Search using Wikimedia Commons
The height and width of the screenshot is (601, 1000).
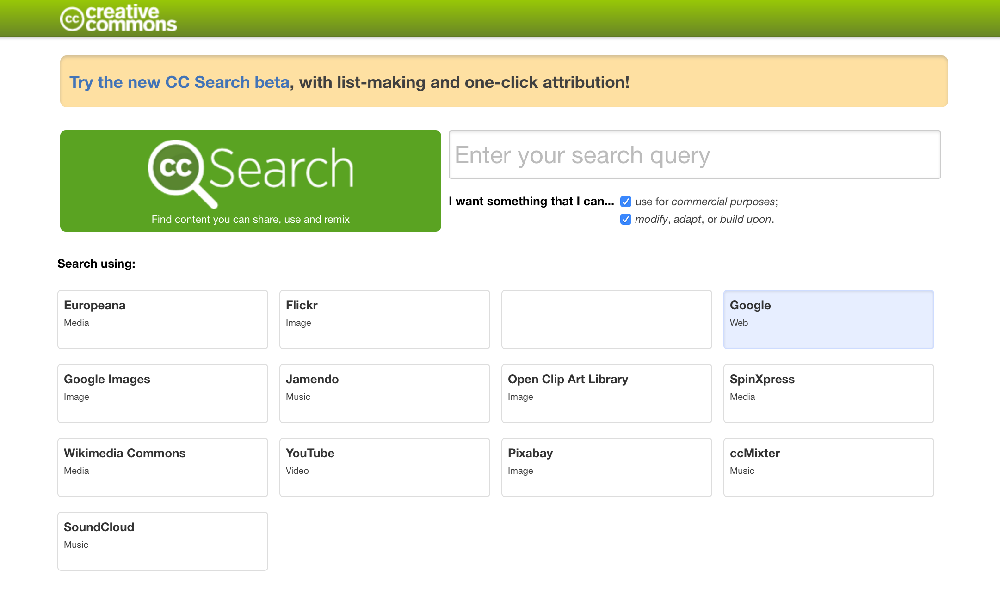pos(163,467)
